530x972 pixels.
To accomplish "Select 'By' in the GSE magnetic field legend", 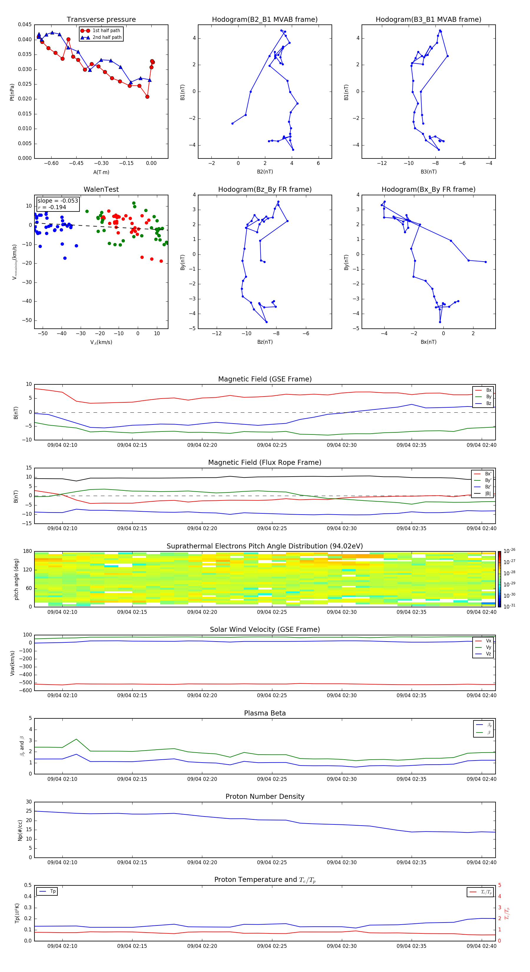I will pos(483,397).
